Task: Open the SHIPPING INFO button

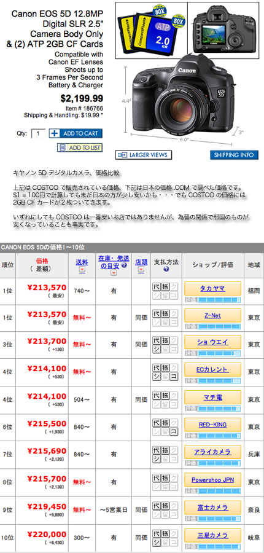Action: point(234,155)
